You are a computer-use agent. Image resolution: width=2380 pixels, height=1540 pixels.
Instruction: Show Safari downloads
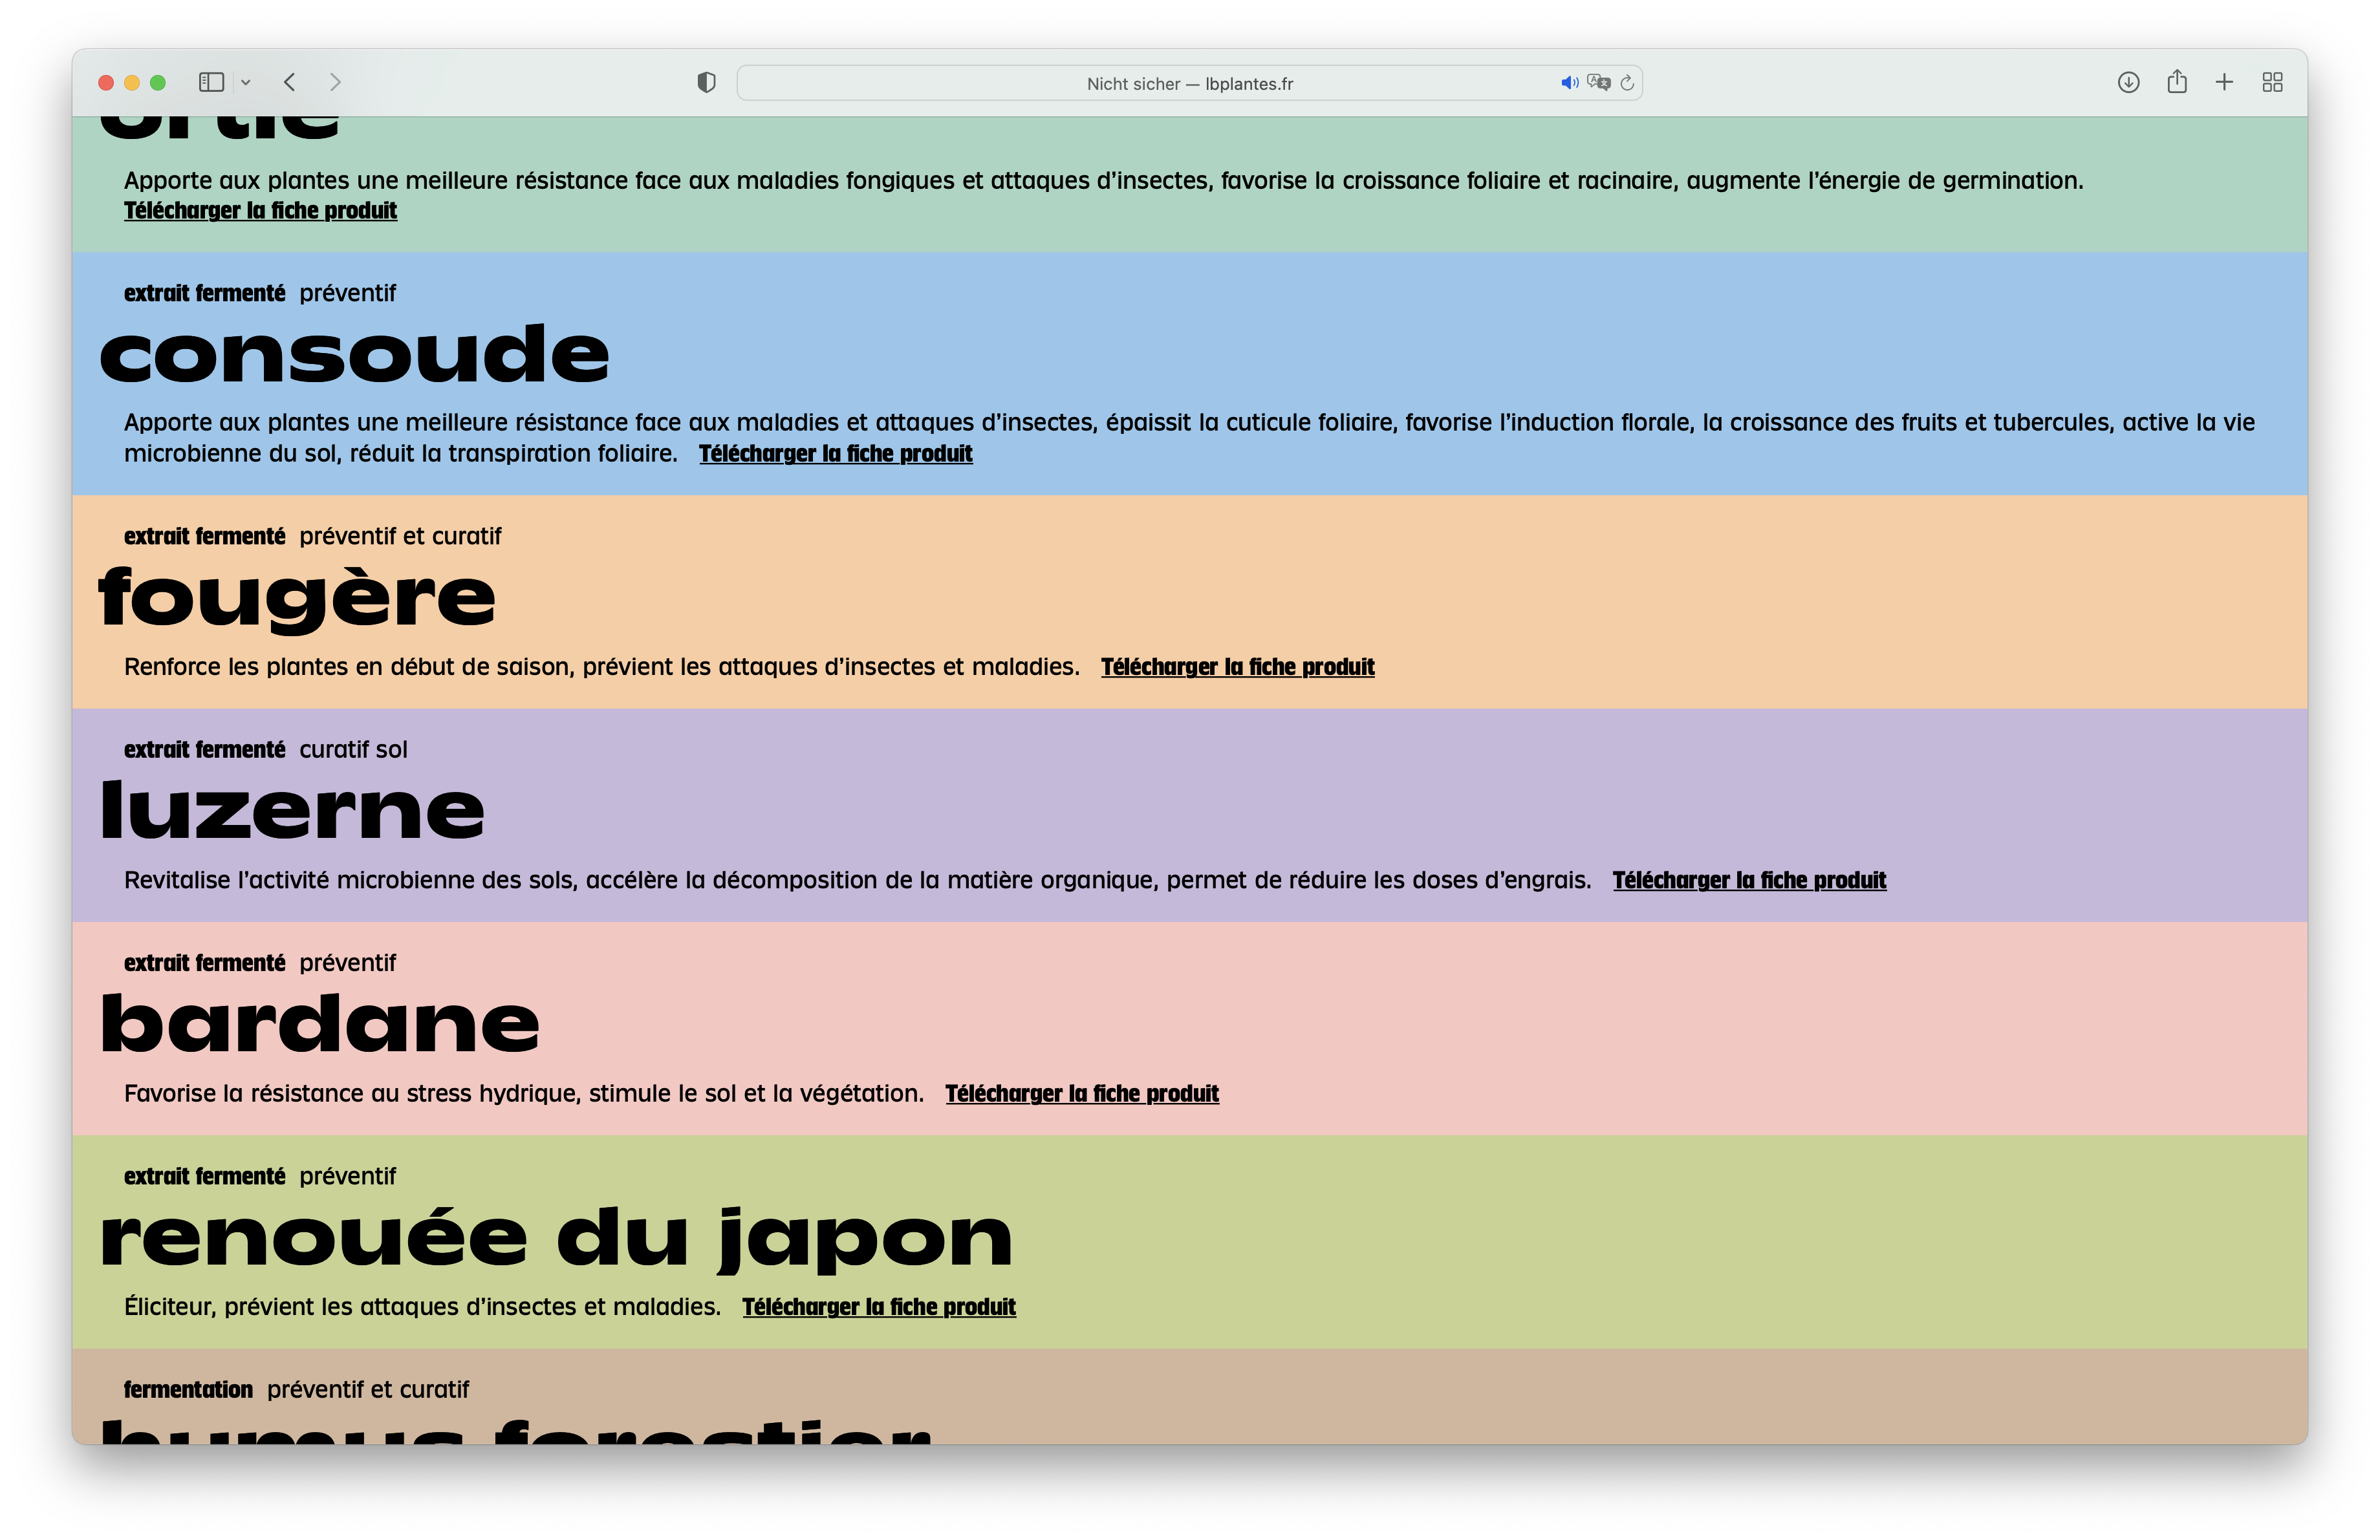[x=2128, y=82]
